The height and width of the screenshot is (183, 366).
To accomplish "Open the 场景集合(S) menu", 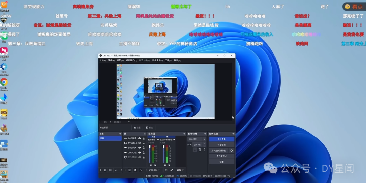I will (158, 60).
